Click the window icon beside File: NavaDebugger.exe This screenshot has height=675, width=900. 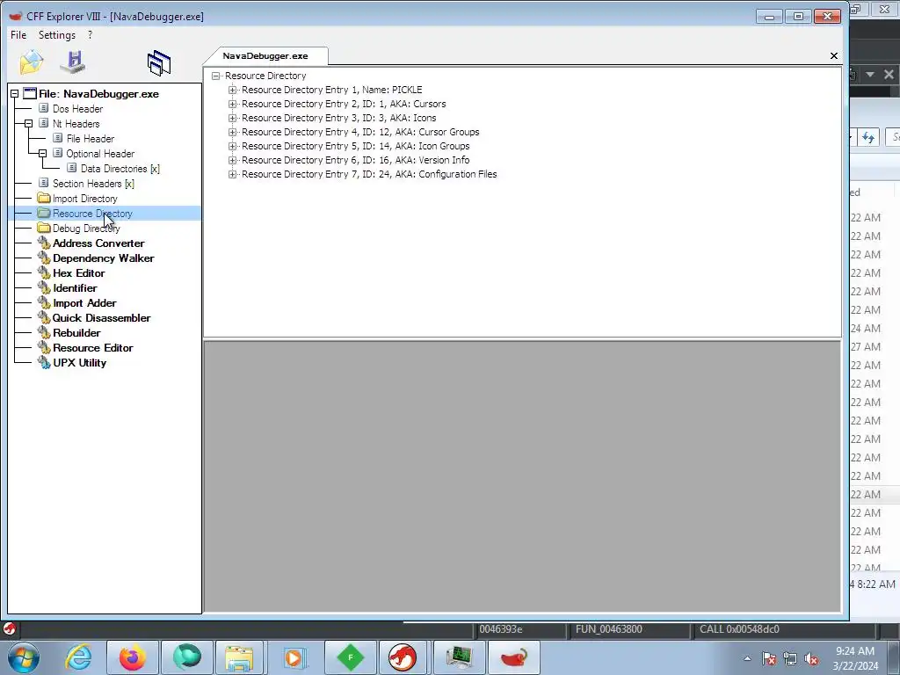[x=30, y=93]
